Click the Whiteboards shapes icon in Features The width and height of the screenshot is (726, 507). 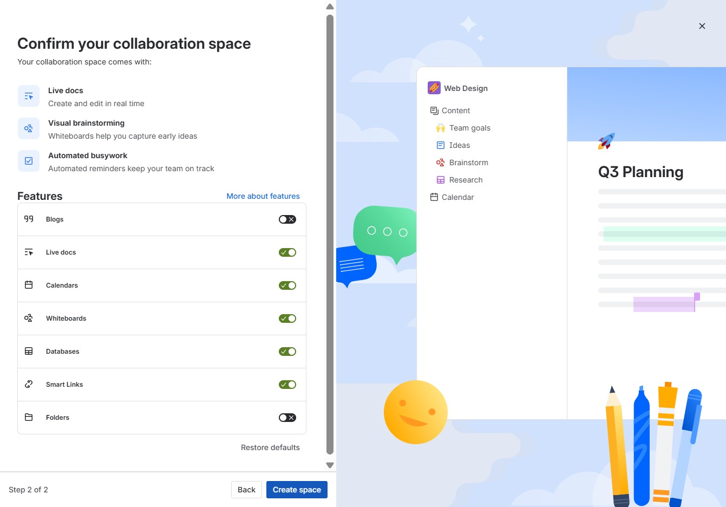coord(29,318)
